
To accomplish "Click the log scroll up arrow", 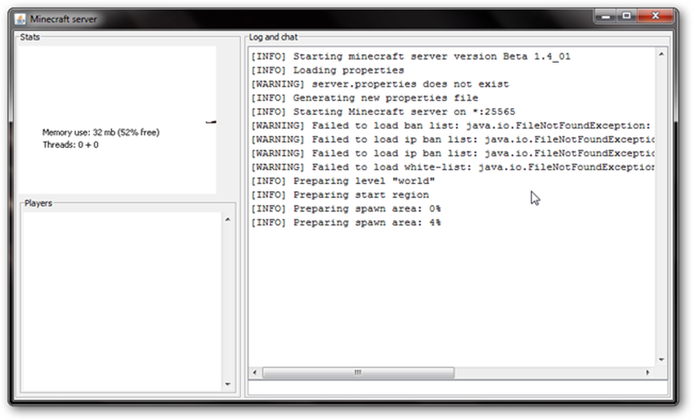I will click(661, 54).
